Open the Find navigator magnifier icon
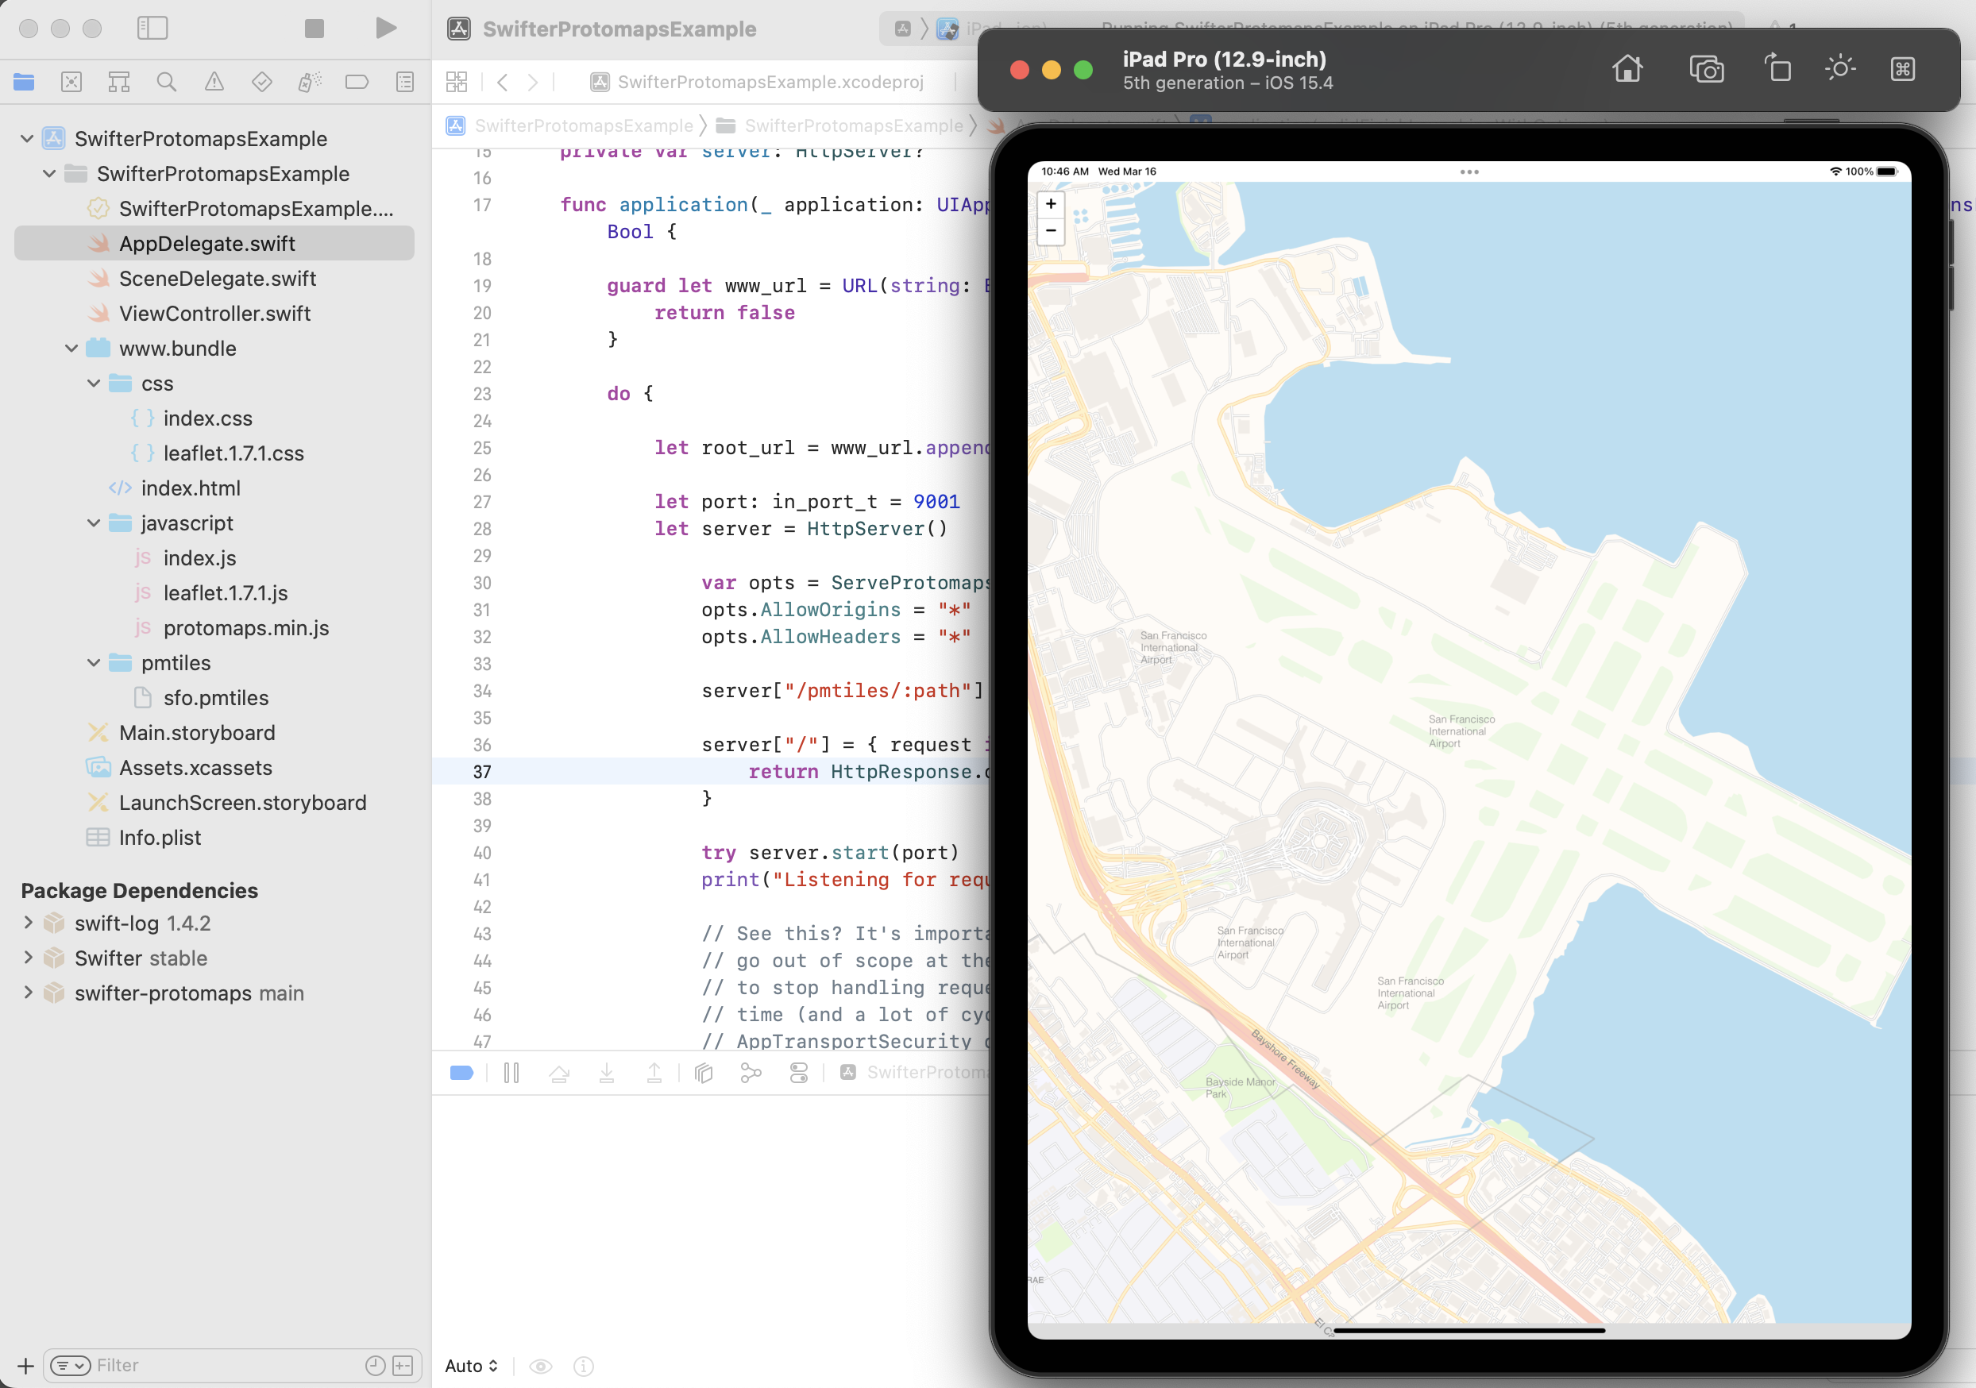The width and height of the screenshot is (1976, 1388). point(166,82)
